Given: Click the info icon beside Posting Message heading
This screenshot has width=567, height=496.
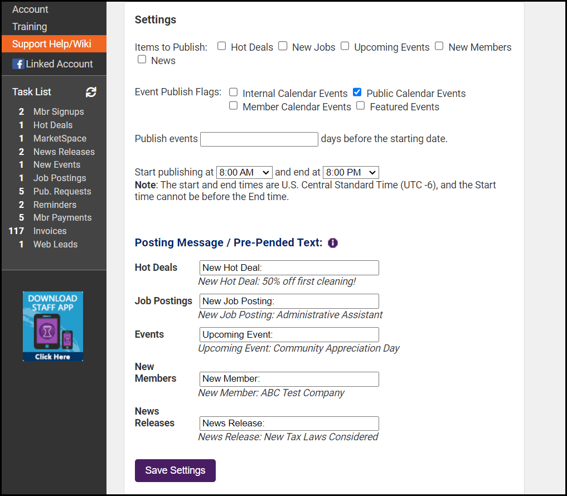Looking at the screenshot, I should [x=333, y=243].
